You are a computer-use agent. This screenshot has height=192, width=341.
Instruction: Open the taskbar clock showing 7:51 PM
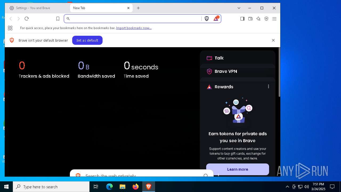point(318,187)
